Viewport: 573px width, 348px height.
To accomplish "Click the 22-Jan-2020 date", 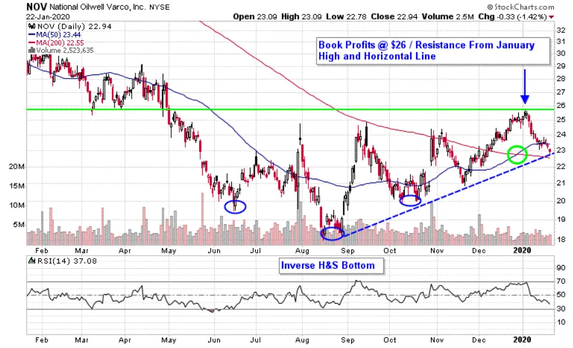I will [48, 17].
